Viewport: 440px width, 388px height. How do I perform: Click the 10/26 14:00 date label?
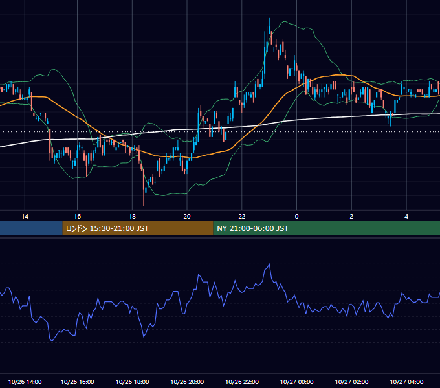point(25,382)
